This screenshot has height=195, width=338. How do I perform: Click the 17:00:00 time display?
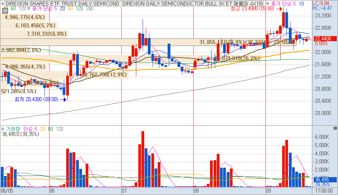coord(324,191)
